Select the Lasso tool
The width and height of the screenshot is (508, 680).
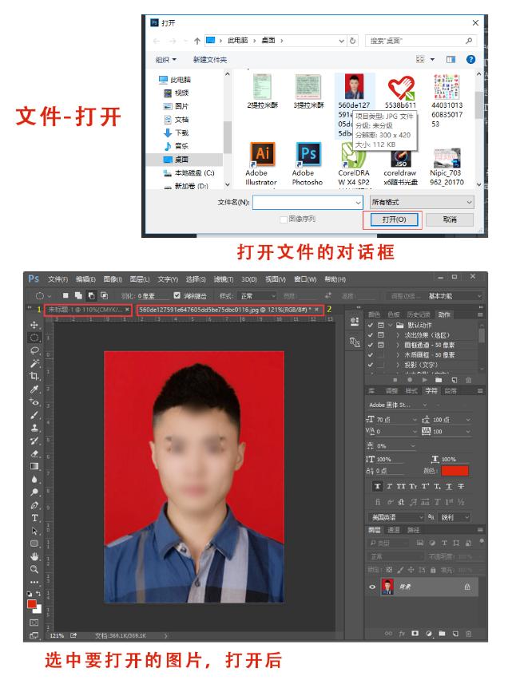[34, 350]
